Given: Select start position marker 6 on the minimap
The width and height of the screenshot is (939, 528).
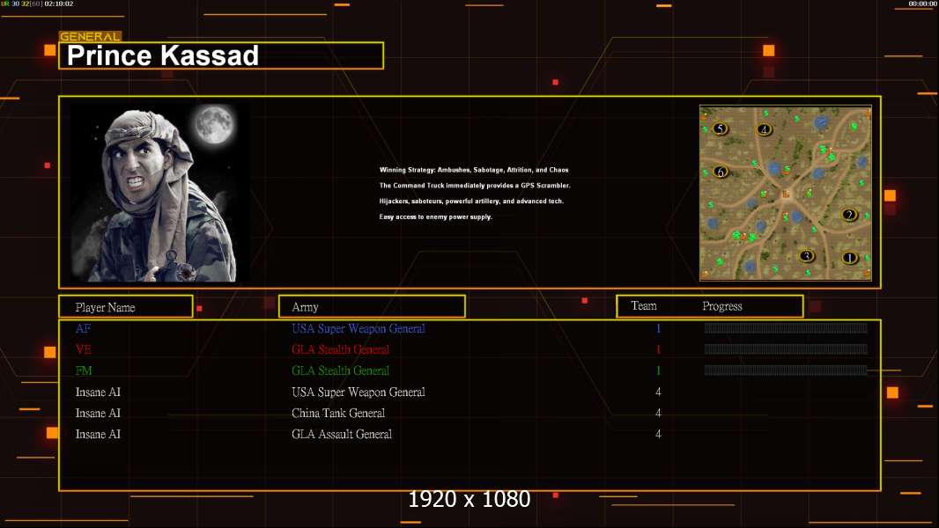Looking at the screenshot, I should pyautogui.click(x=721, y=172).
